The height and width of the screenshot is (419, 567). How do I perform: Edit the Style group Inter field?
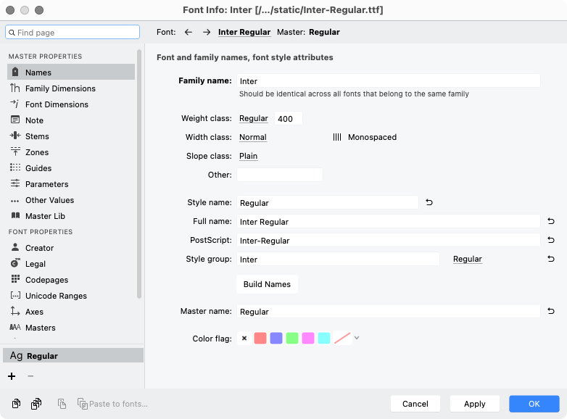338,259
